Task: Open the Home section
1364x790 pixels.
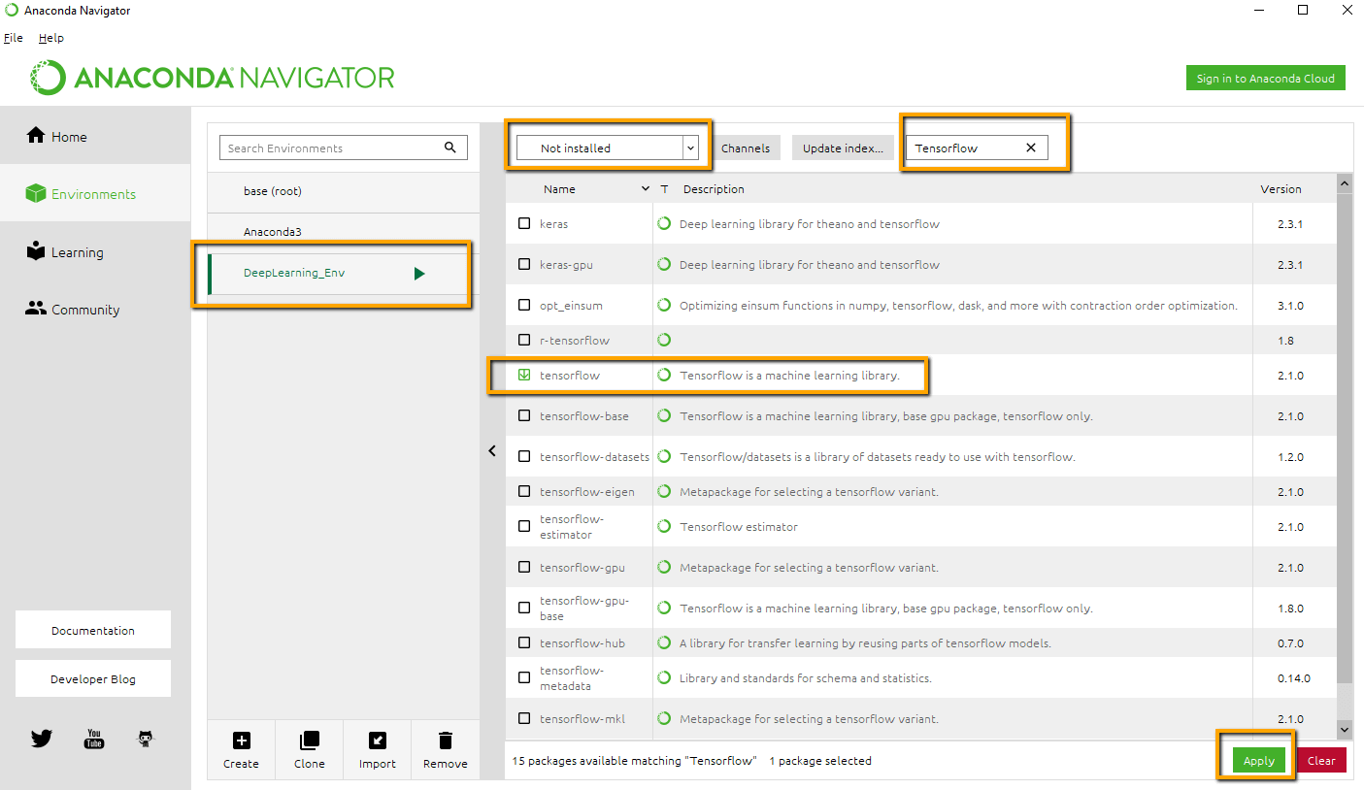Action: [95, 136]
